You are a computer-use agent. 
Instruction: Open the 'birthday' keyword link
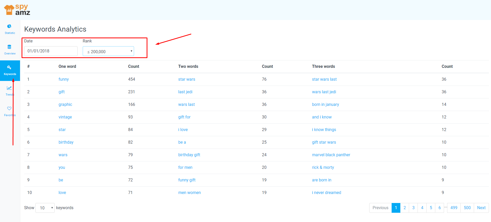point(66,142)
